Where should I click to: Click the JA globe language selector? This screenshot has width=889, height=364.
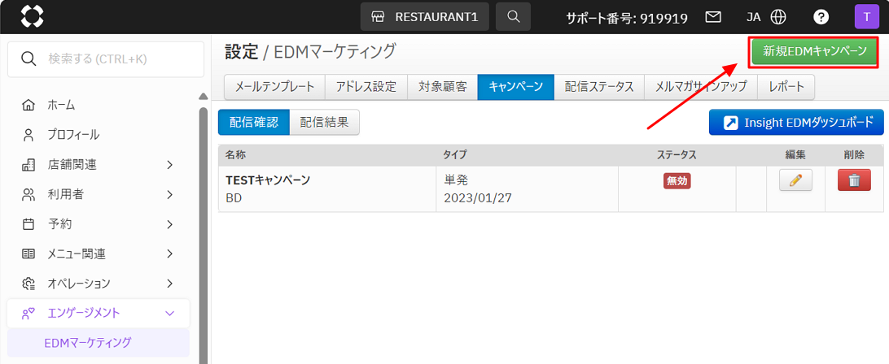pyautogui.click(x=766, y=16)
